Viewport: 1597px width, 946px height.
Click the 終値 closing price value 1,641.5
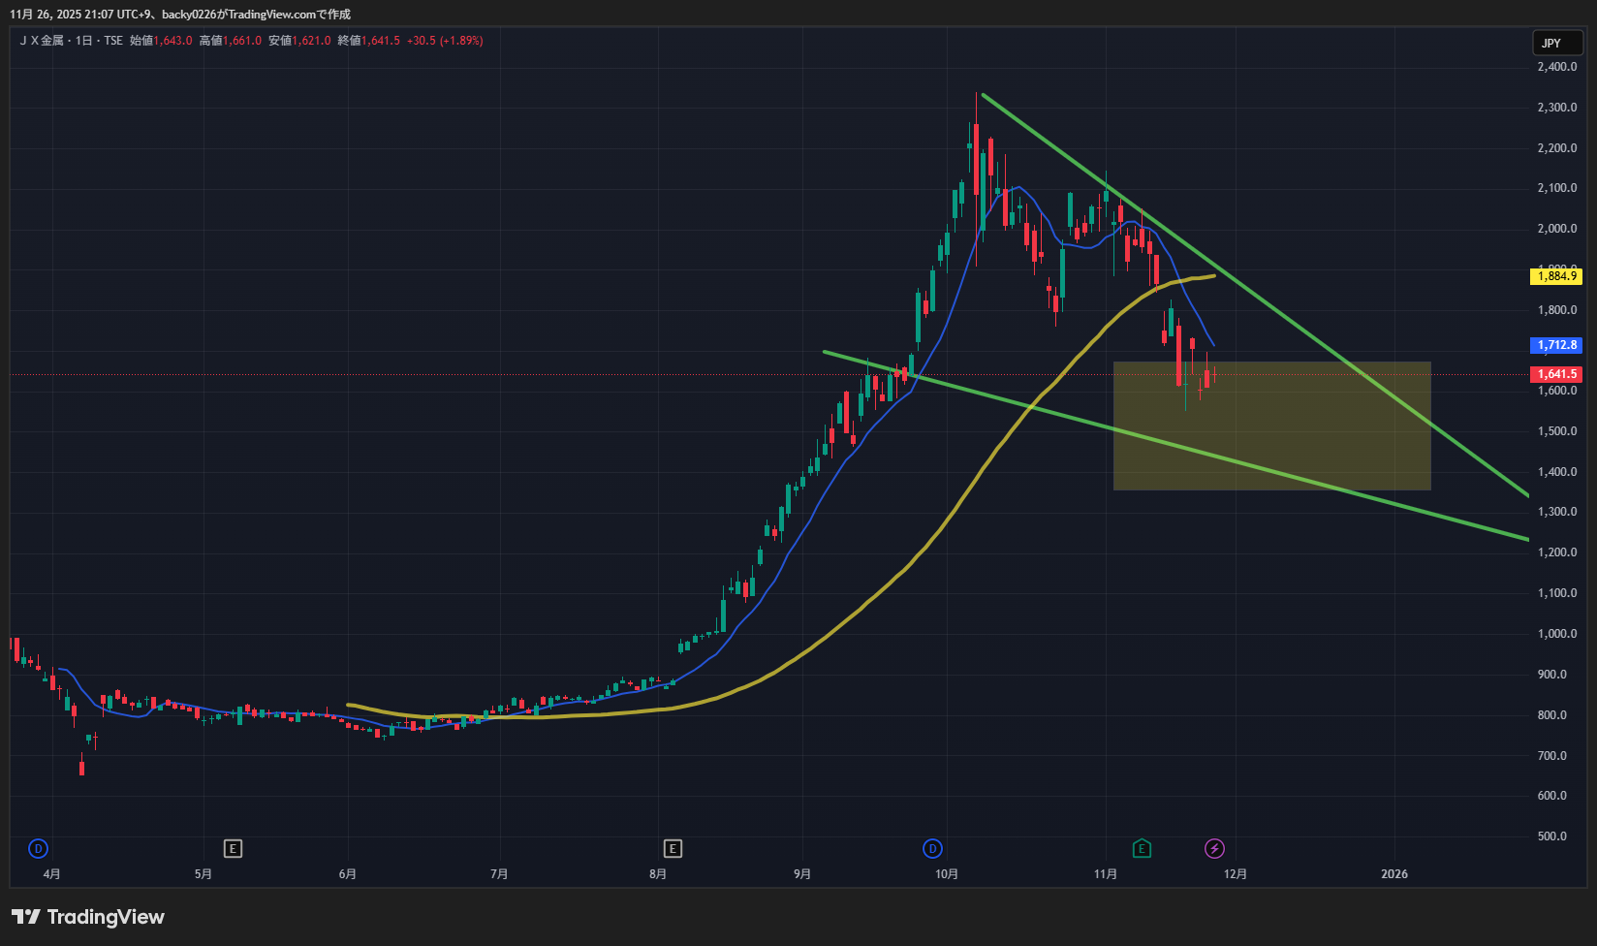coord(380,41)
